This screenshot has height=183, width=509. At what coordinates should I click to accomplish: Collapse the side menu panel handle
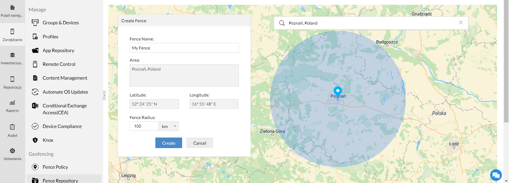coord(104,95)
